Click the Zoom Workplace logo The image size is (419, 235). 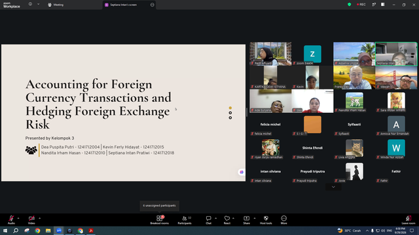coord(11,5)
